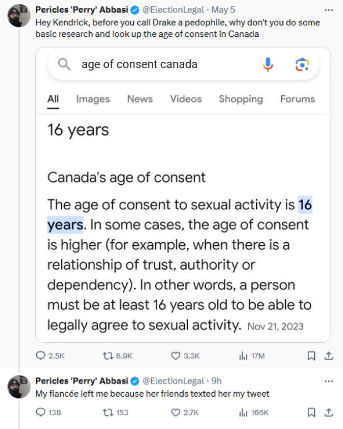Open the Shopping results tab

241,99
